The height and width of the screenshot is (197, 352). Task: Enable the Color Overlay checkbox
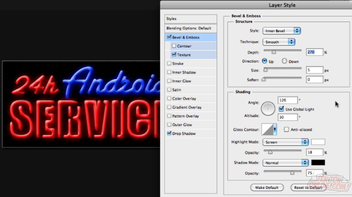169,98
